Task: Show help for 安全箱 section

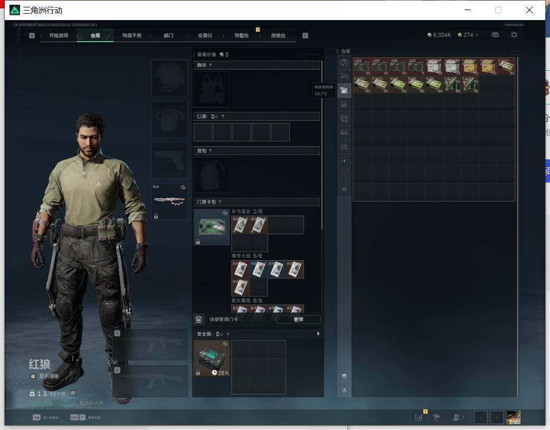Action: point(227,334)
